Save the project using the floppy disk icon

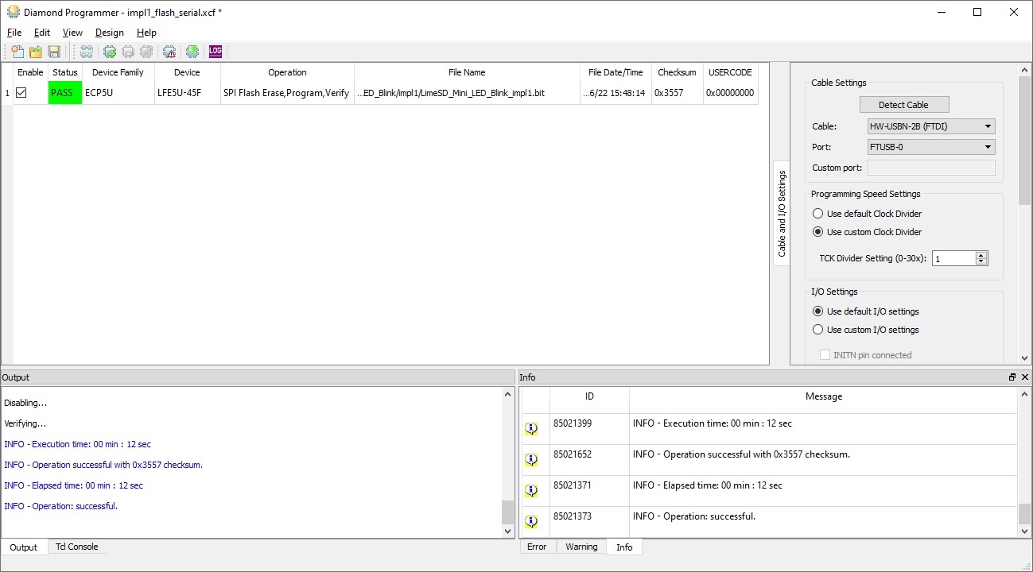(x=54, y=52)
